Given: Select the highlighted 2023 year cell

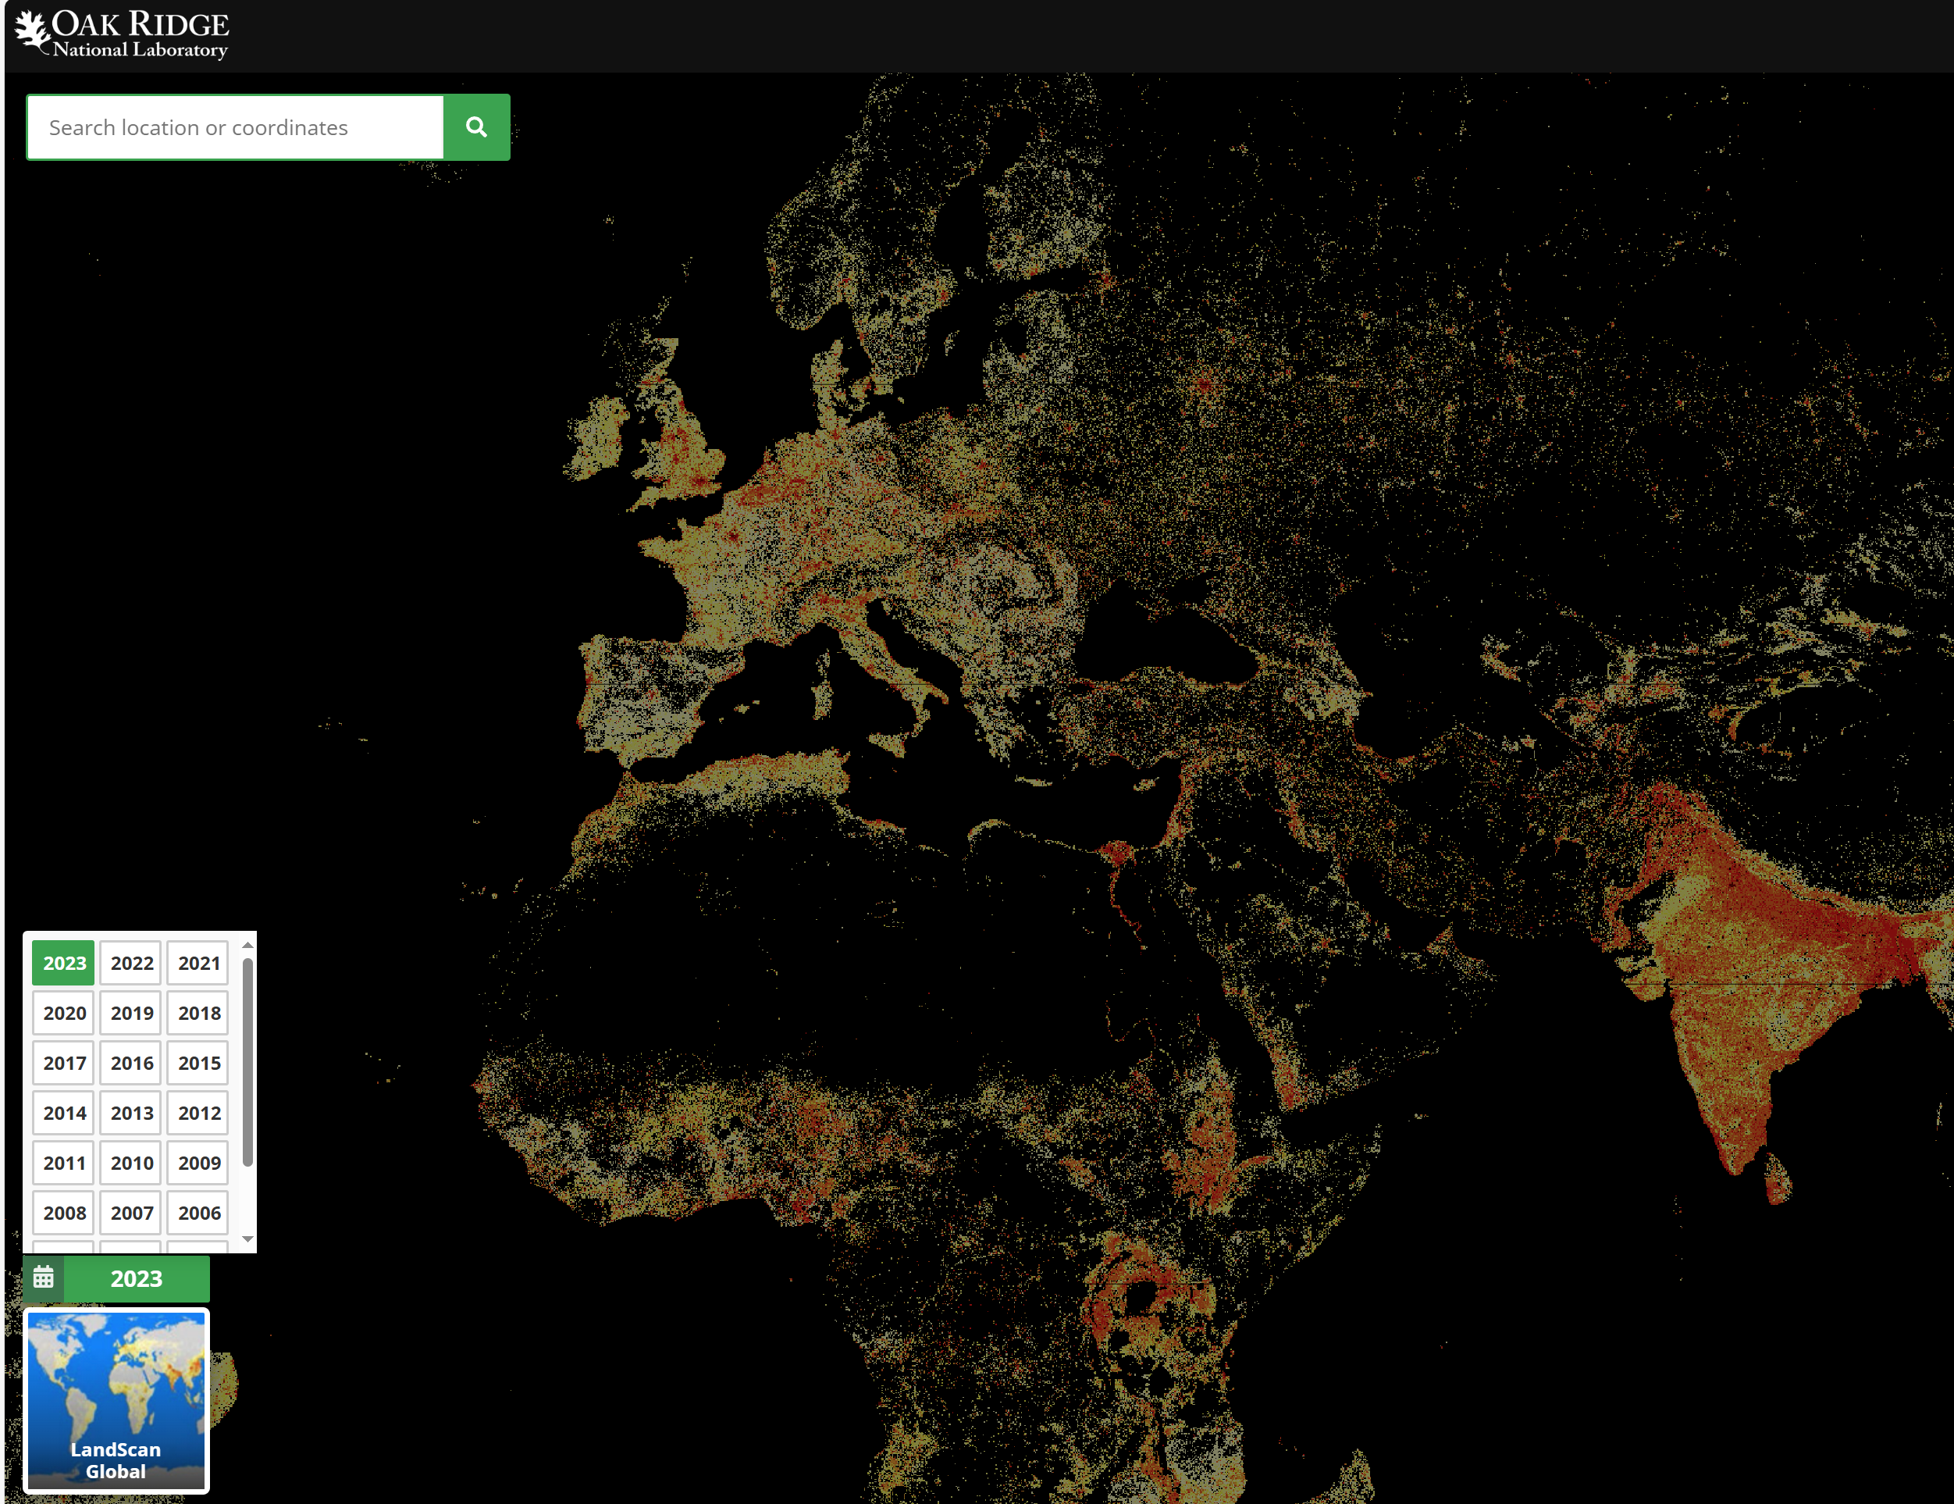Looking at the screenshot, I should click(65, 963).
